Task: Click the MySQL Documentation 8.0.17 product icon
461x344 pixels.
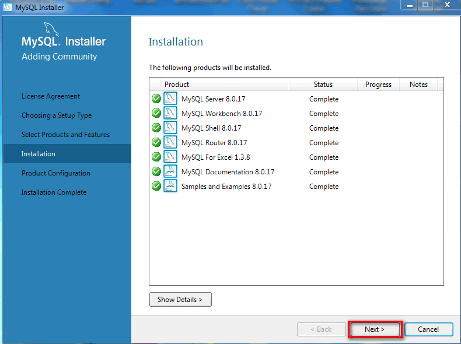Action: point(170,171)
